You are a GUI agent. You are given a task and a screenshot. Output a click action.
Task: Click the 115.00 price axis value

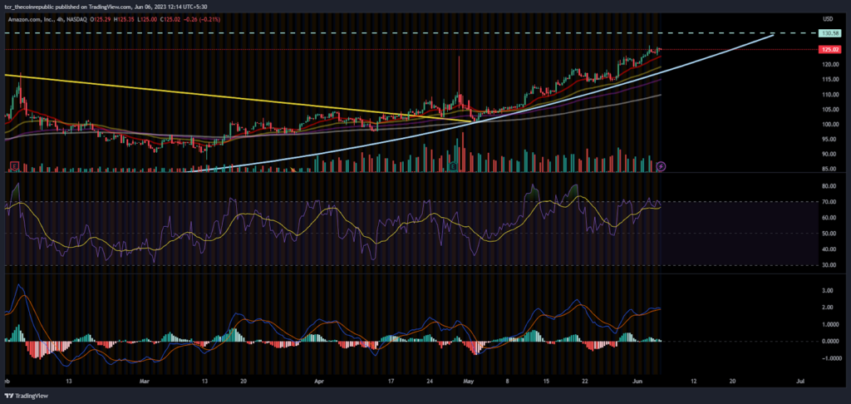coord(830,80)
